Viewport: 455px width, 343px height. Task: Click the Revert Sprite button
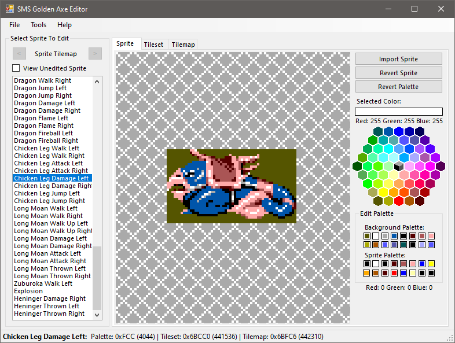399,73
